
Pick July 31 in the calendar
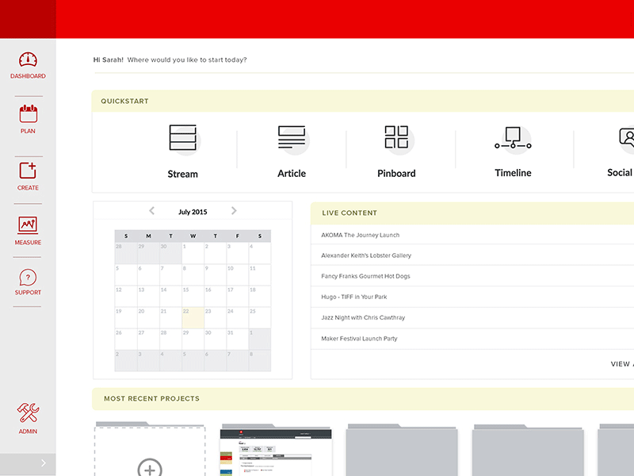[237, 339]
